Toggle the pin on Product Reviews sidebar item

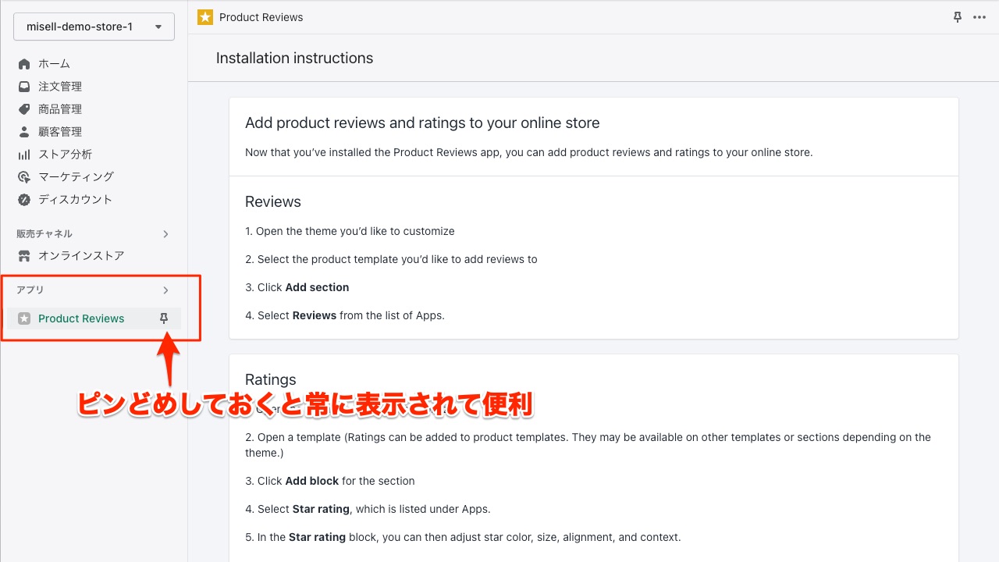point(164,318)
